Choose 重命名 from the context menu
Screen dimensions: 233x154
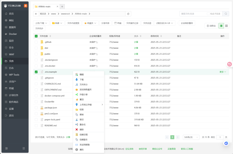pos(89,125)
